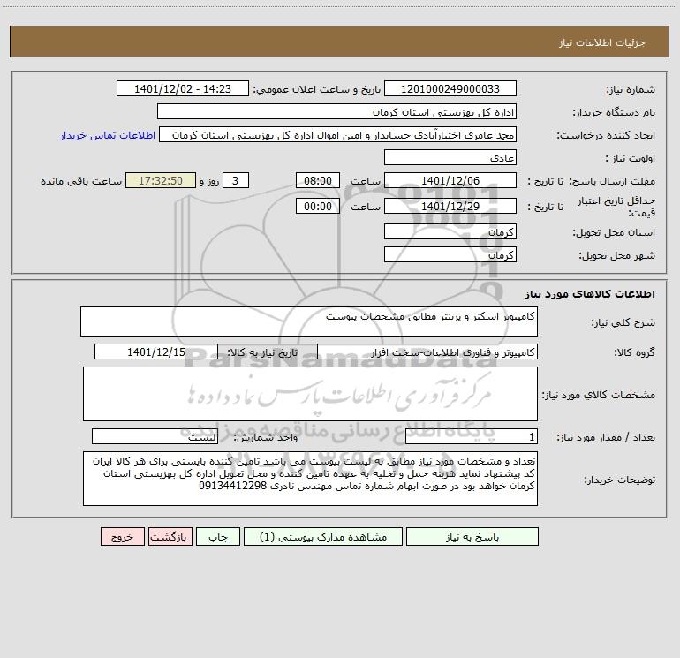Image resolution: width=680 pixels, height=658 pixels.
Task: Select need number field 1201000249000033
Action: pyautogui.click(x=450, y=88)
